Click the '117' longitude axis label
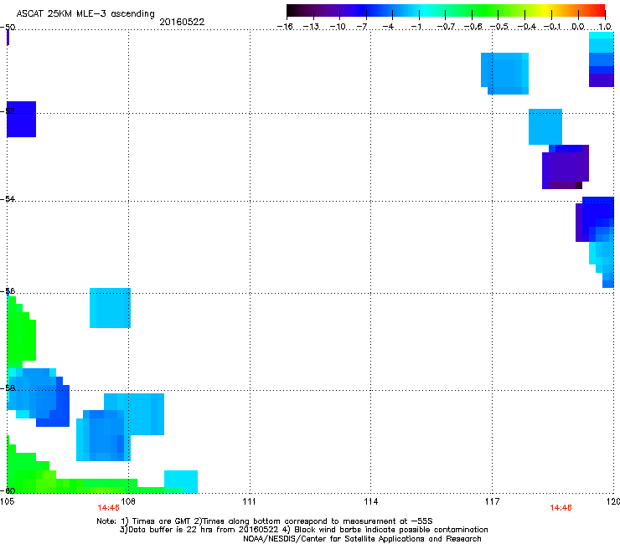 (493, 501)
